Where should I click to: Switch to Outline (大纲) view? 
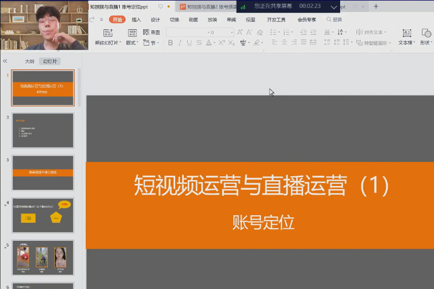point(29,61)
